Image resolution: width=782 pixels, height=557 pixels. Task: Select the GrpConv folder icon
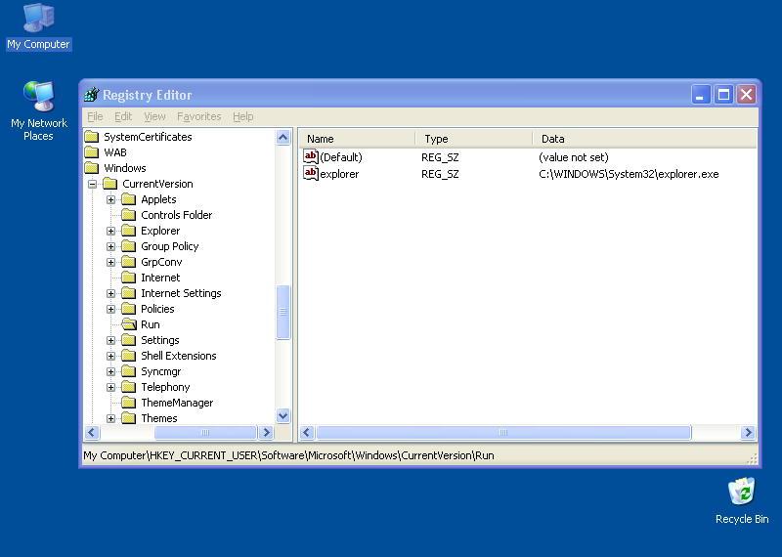(129, 262)
